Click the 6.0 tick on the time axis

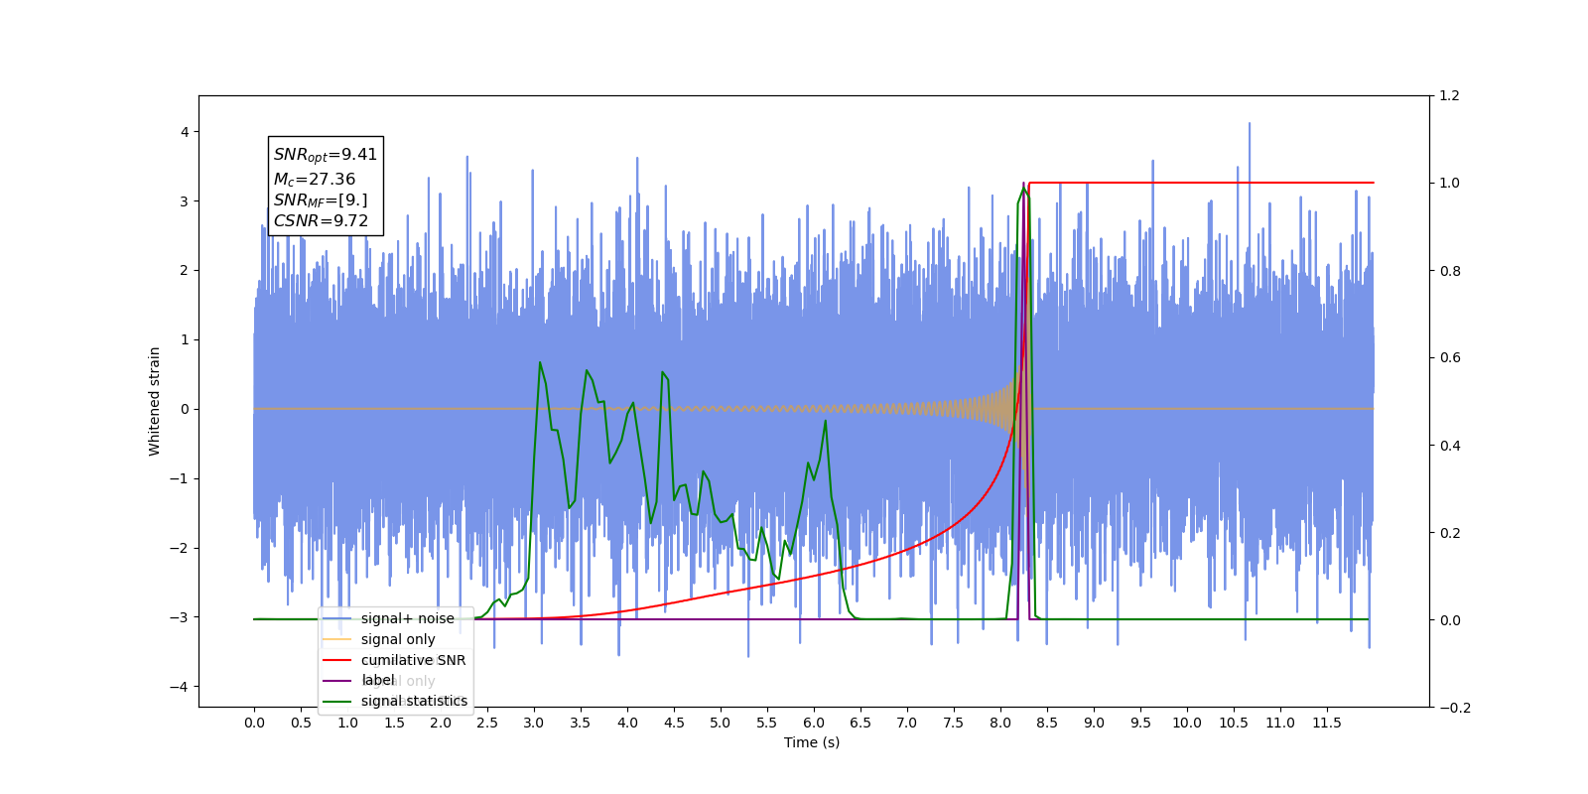click(x=814, y=723)
